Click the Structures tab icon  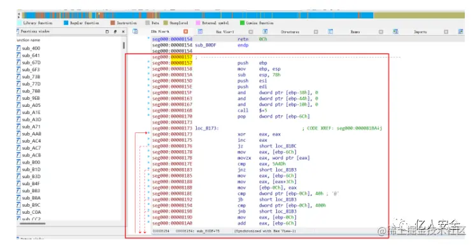265,31
